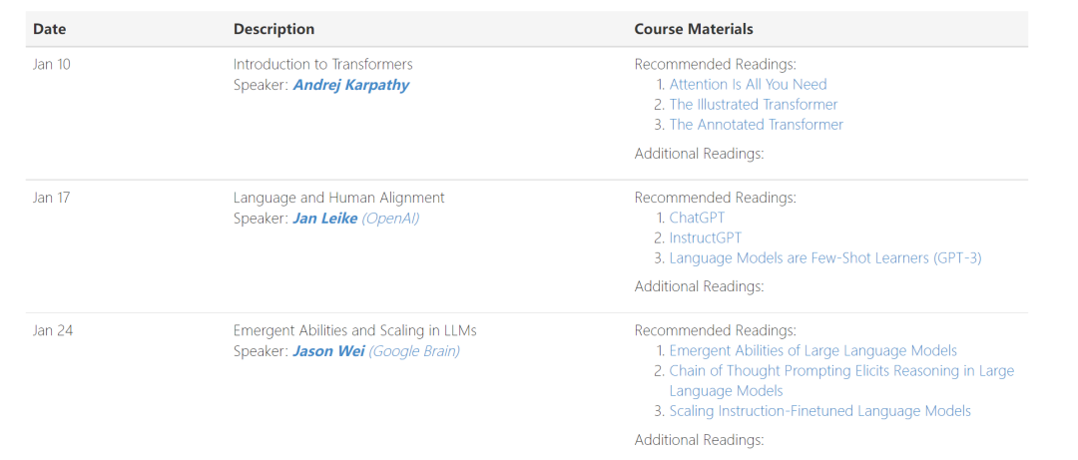The image size is (1078, 460).
Task: Click the Description column header
Action: 273,29
